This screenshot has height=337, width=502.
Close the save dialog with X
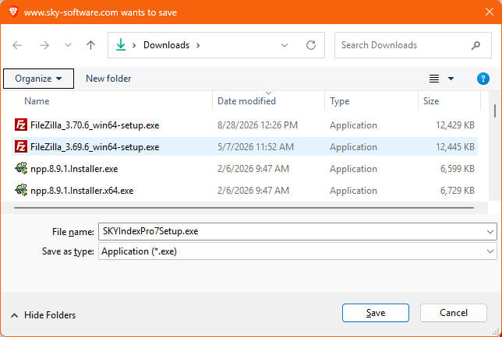coord(490,12)
